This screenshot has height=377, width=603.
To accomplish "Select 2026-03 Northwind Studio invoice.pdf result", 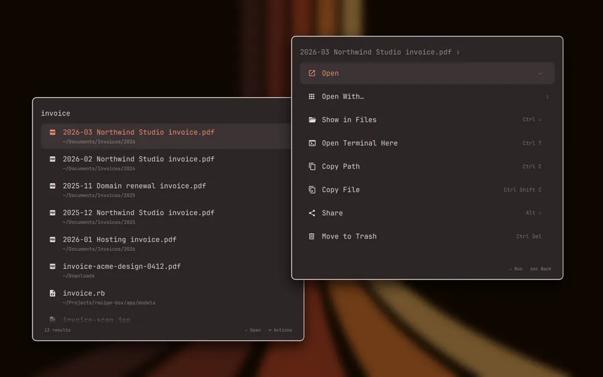I will pyautogui.click(x=166, y=136).
